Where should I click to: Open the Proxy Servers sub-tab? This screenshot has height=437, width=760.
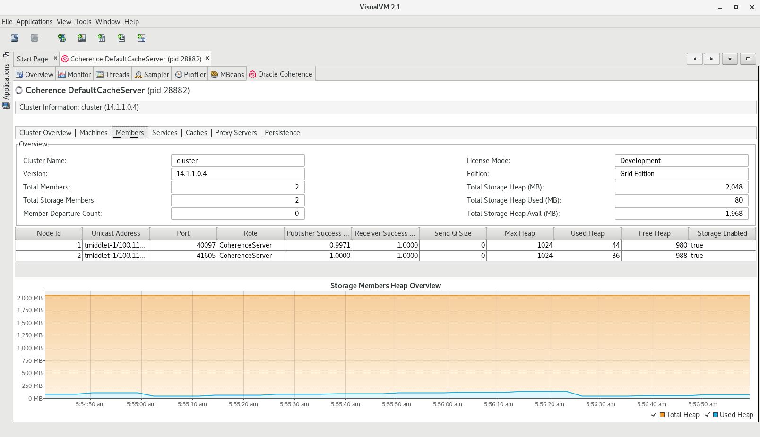coord(236,133)
